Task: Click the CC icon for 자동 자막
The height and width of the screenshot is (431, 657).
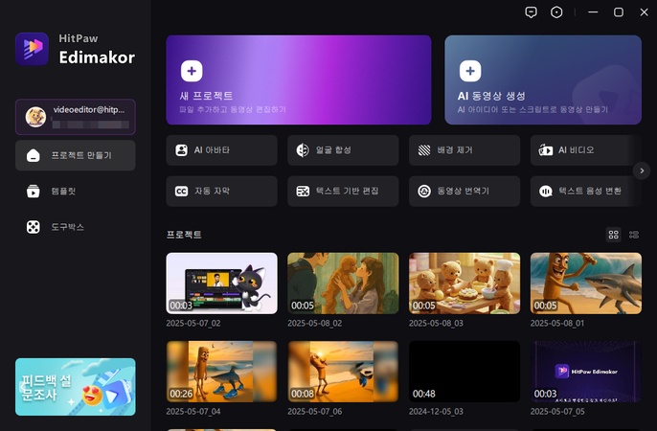Action: pyautogui.click(x=181, y=191)
